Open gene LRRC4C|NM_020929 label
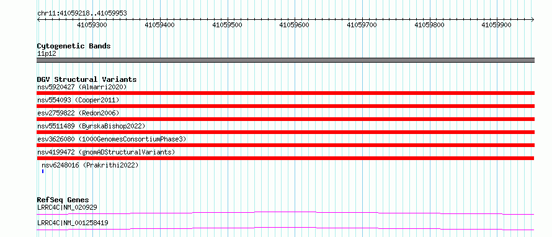Screen dimensions: 552x237 pyautogui.click(x=67, y=207)
